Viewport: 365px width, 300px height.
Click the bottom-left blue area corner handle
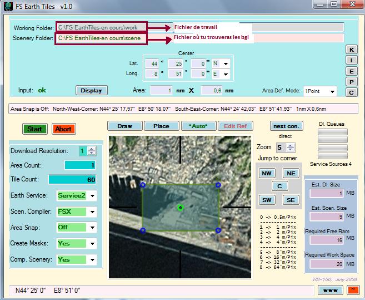coord(143,230)
